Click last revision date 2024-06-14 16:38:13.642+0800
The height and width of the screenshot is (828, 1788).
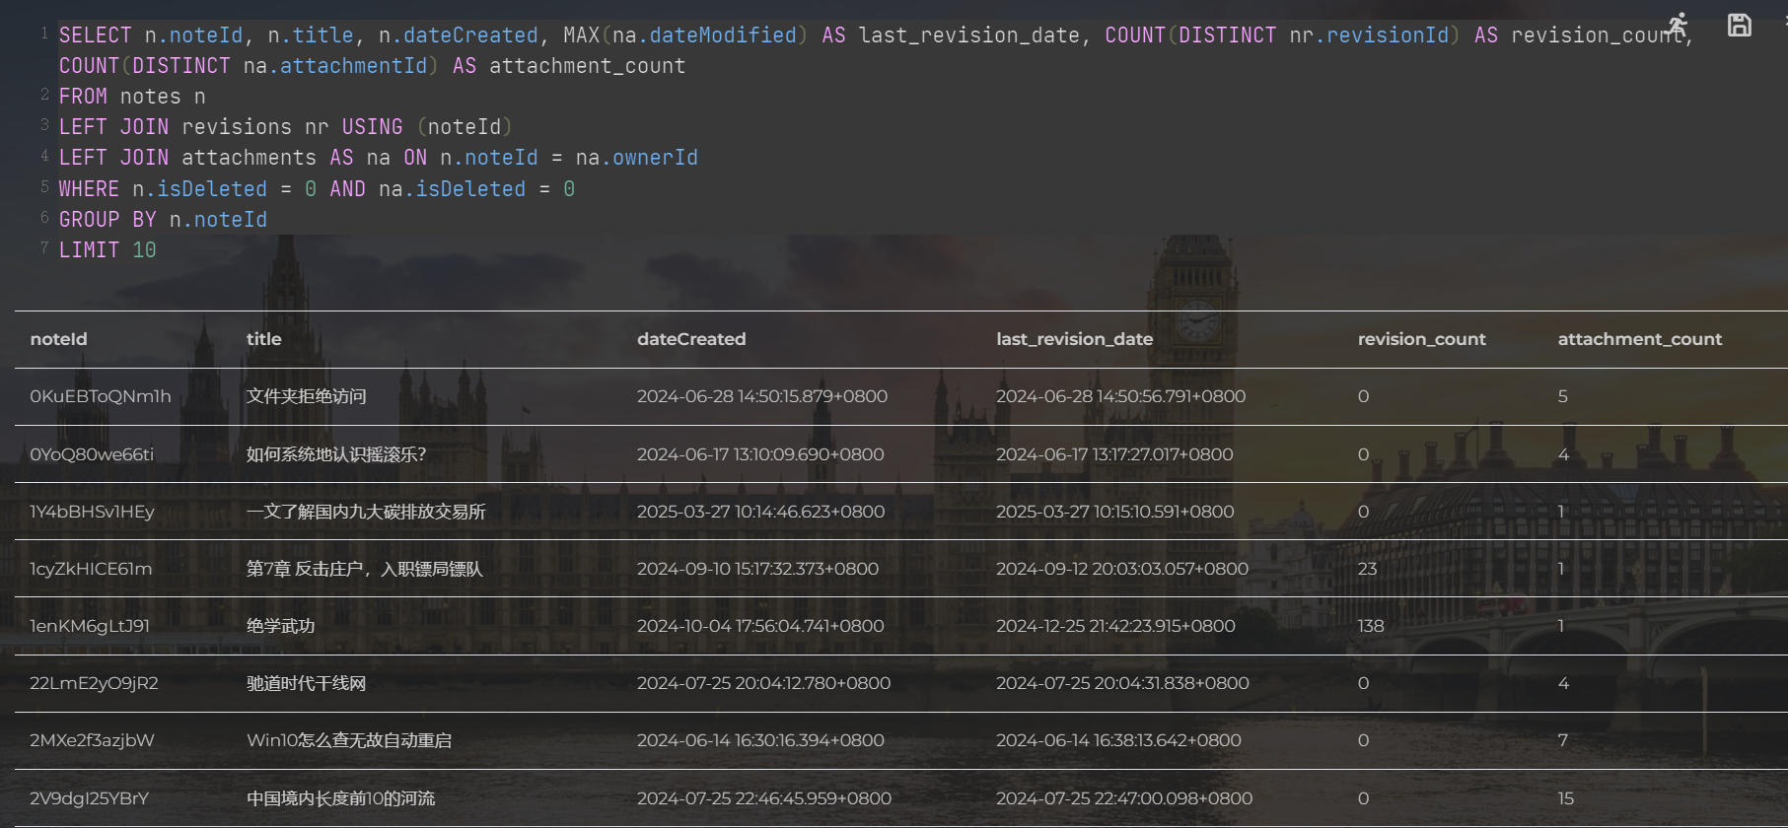1118,740
